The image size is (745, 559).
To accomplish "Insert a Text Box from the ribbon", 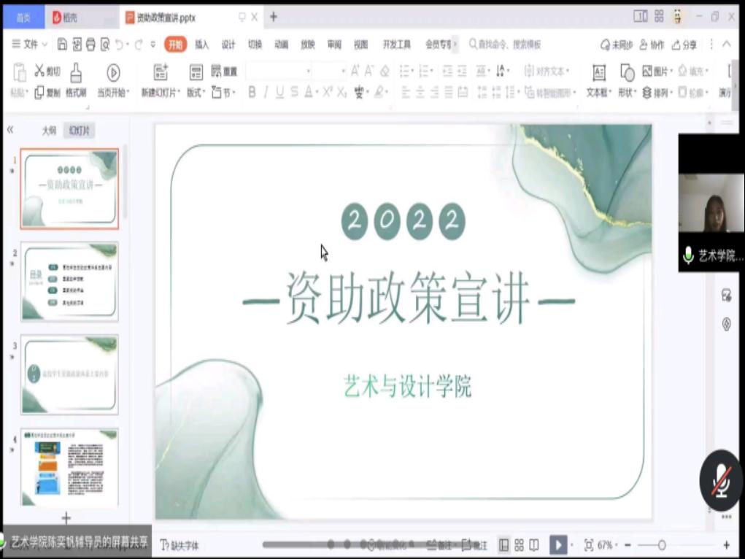I will pos(598,73).
